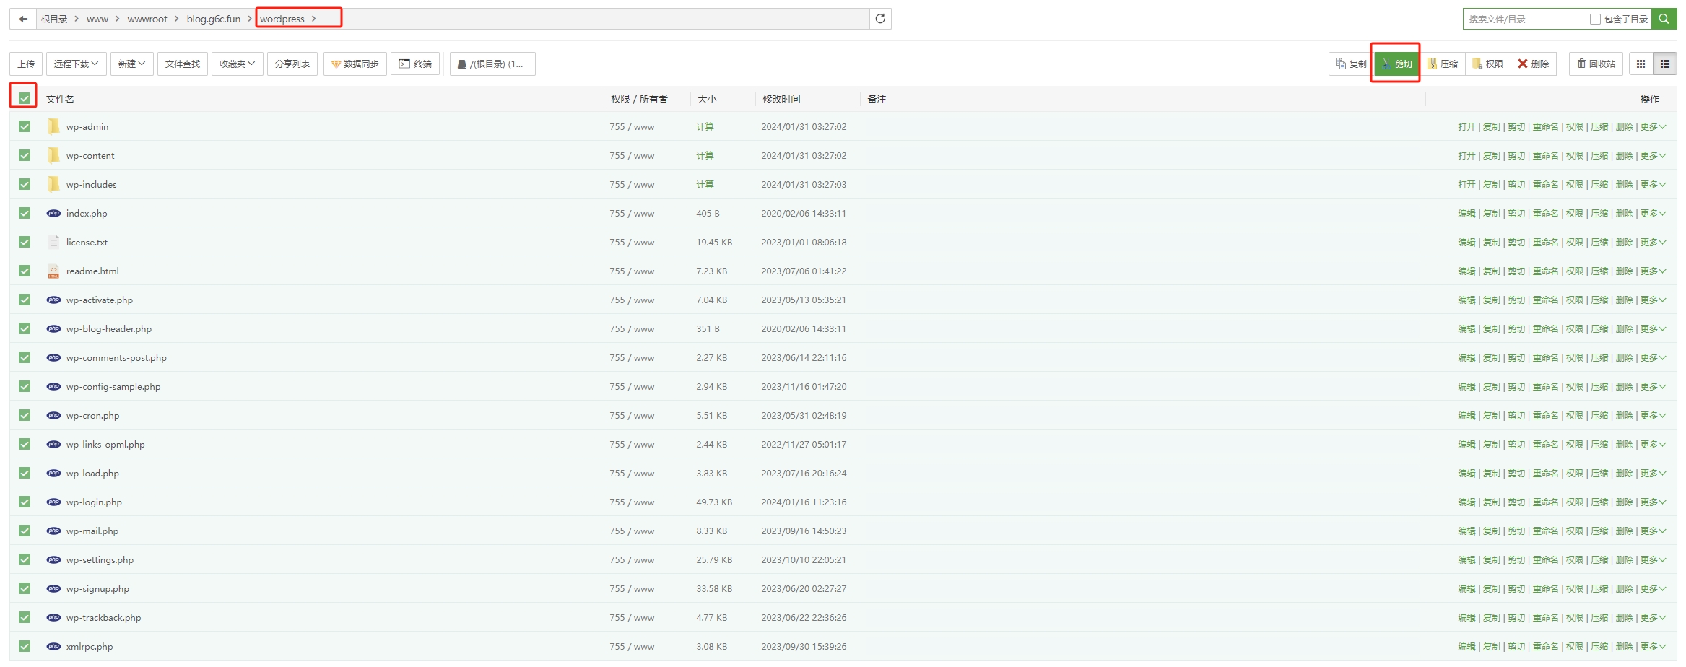
Task: Switch to list view layout
Action: tap(1665, 64)
